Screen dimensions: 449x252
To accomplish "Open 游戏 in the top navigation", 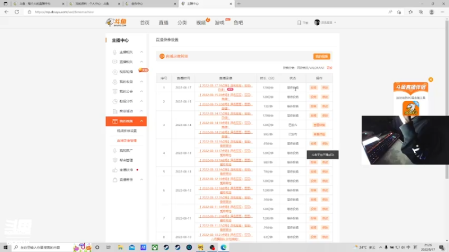I will pos(219,22).
